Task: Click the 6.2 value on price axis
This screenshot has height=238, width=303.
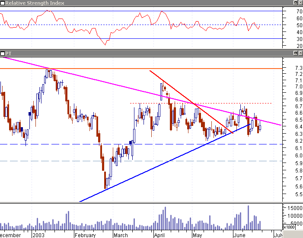Action: pyautogui.click(x=299, y=141)
